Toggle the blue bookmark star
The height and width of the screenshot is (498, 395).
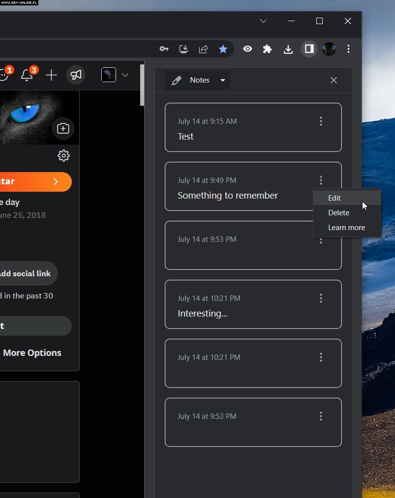coord(223,49)
